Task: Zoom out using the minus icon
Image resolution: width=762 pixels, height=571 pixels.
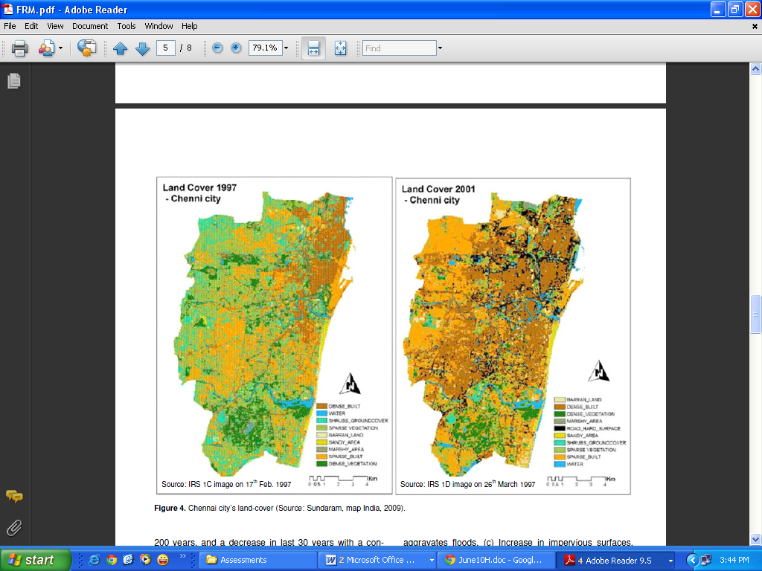Action: 217,48
